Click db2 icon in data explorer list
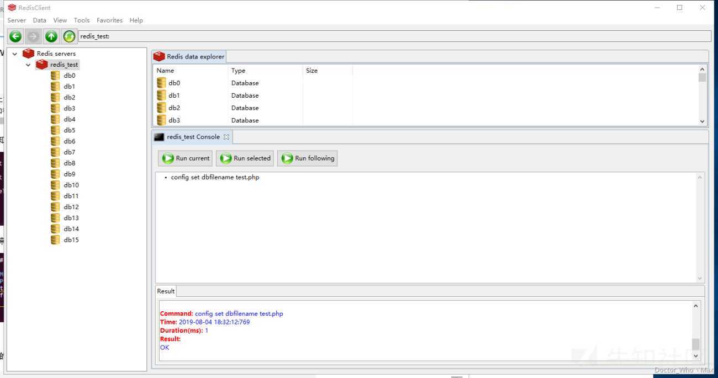 click(x=161, y=108)
